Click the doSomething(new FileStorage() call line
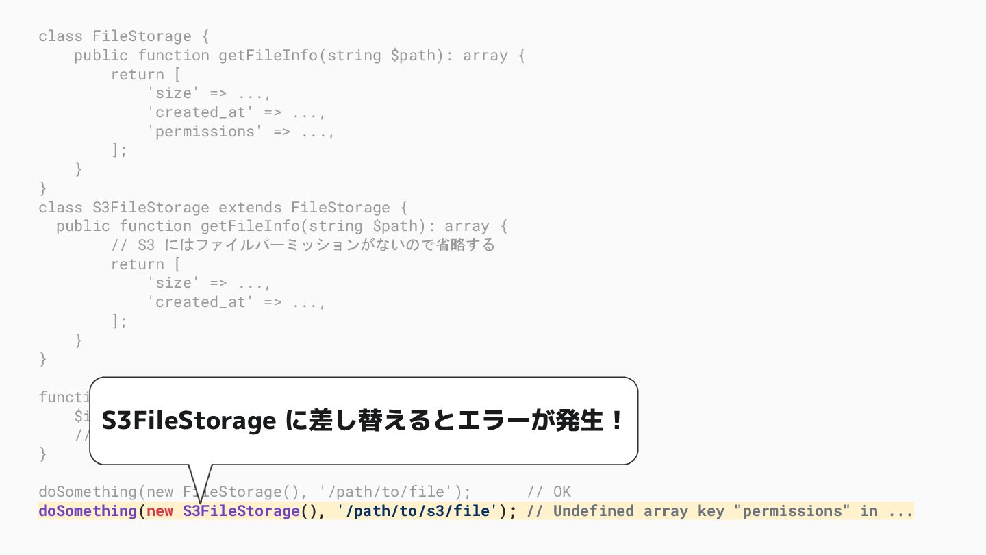This screenshot has height=555, width=986. pyautogui.click(x=255, y=492)
